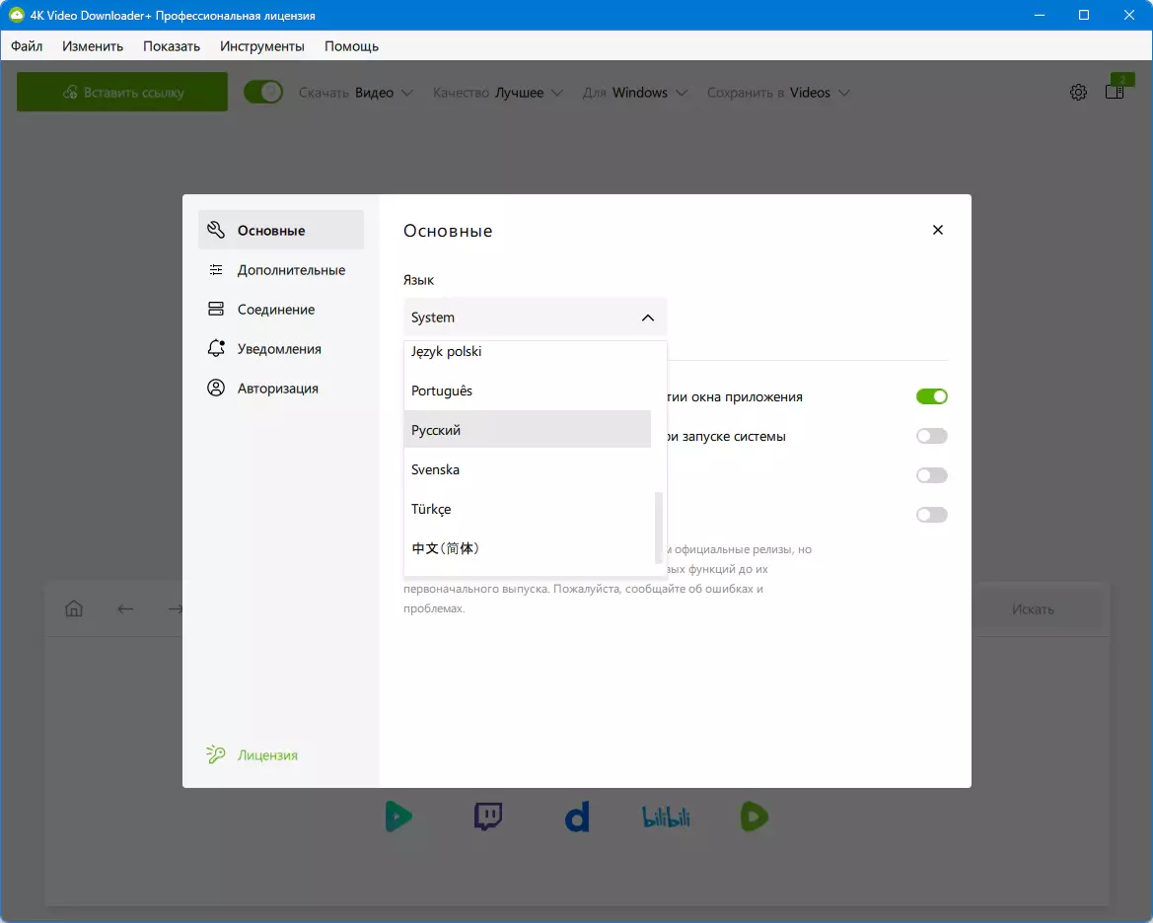Select Português language
Image resolution: width=1153 pixels, height=923 pixels.
pos(528,390)
